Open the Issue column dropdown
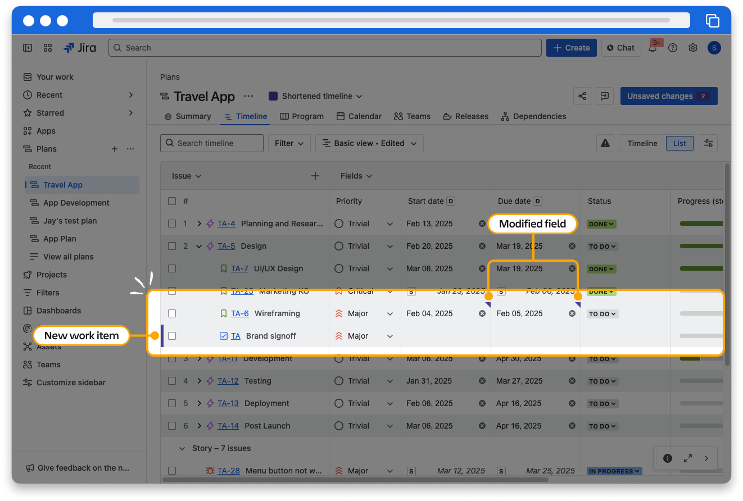Screen dimensions: 743x501 (187, 176)
